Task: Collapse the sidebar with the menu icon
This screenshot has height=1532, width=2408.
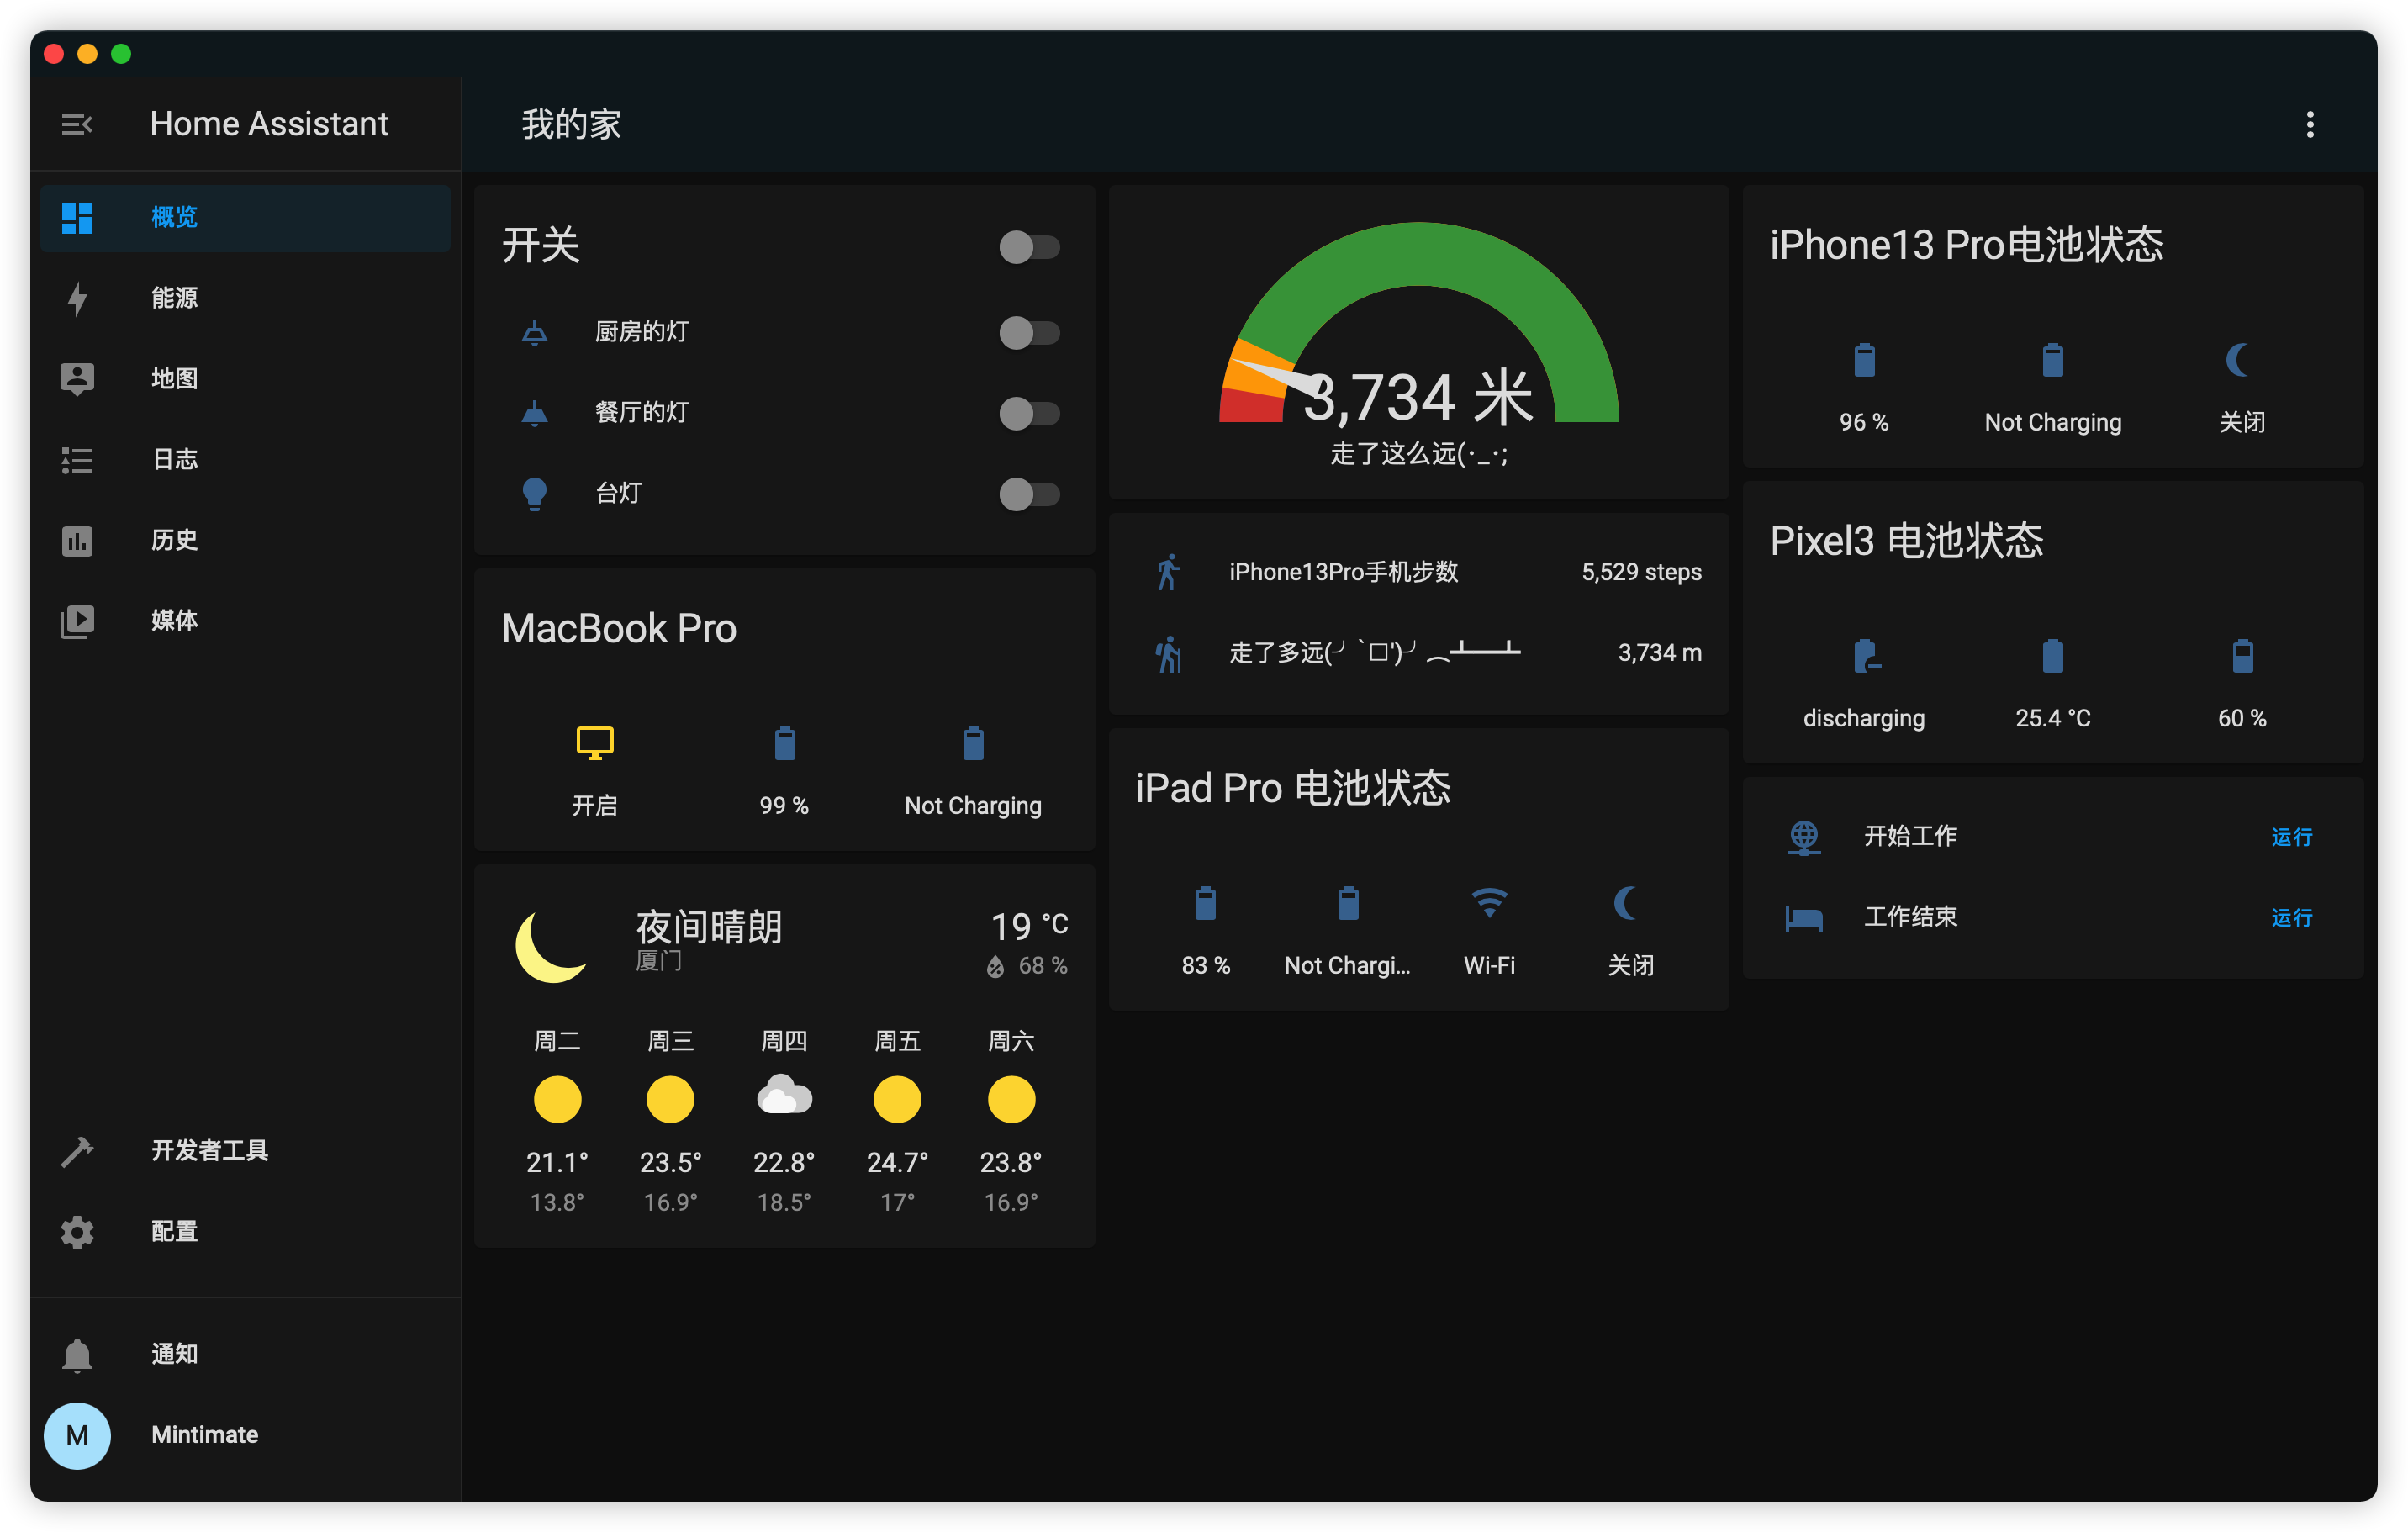Action: click(77, 124)
